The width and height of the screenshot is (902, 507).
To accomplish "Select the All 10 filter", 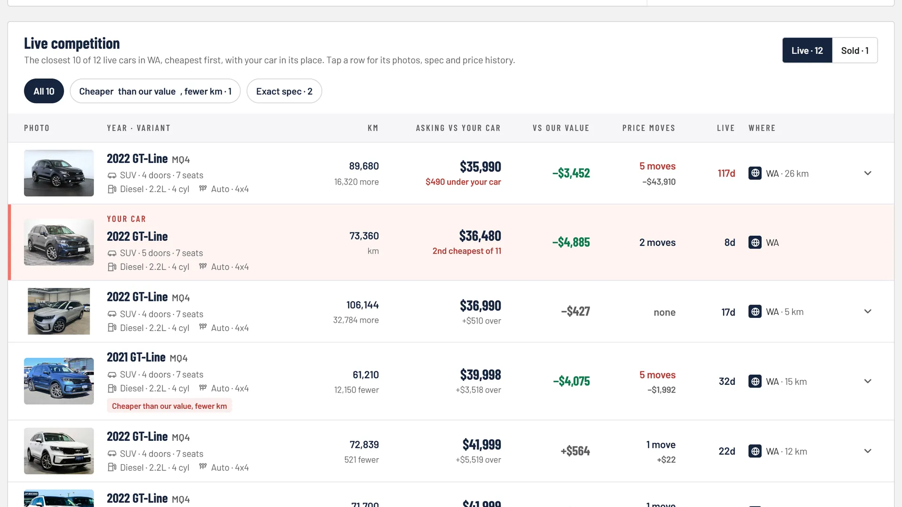I will pyautogui.click(x=44, y=92).
